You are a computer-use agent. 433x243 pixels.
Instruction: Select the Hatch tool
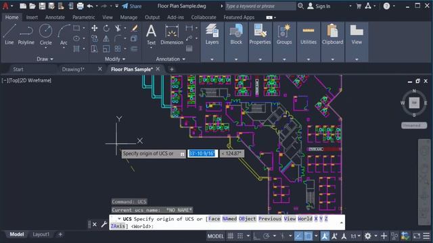76,49
